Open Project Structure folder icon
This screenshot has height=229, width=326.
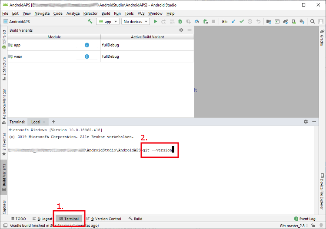269,21
